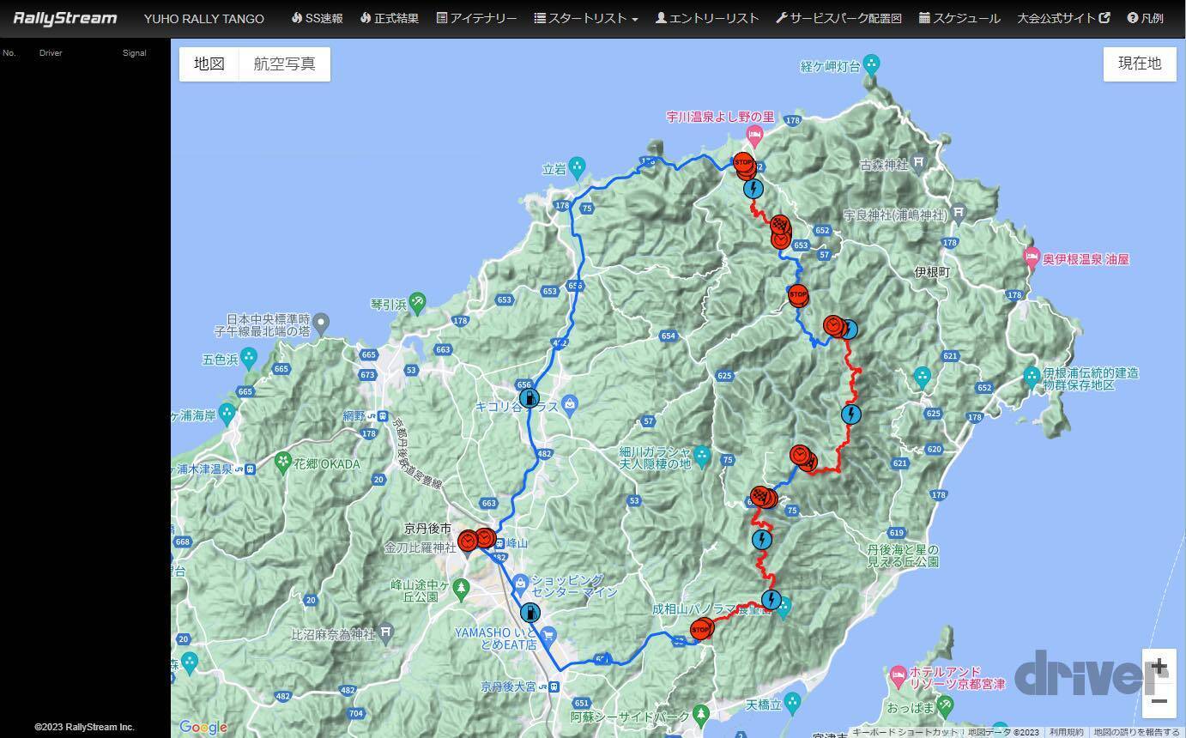Click the RallyStream logo
Viewport: 1186px width, 738px height.
pos(64,18)
